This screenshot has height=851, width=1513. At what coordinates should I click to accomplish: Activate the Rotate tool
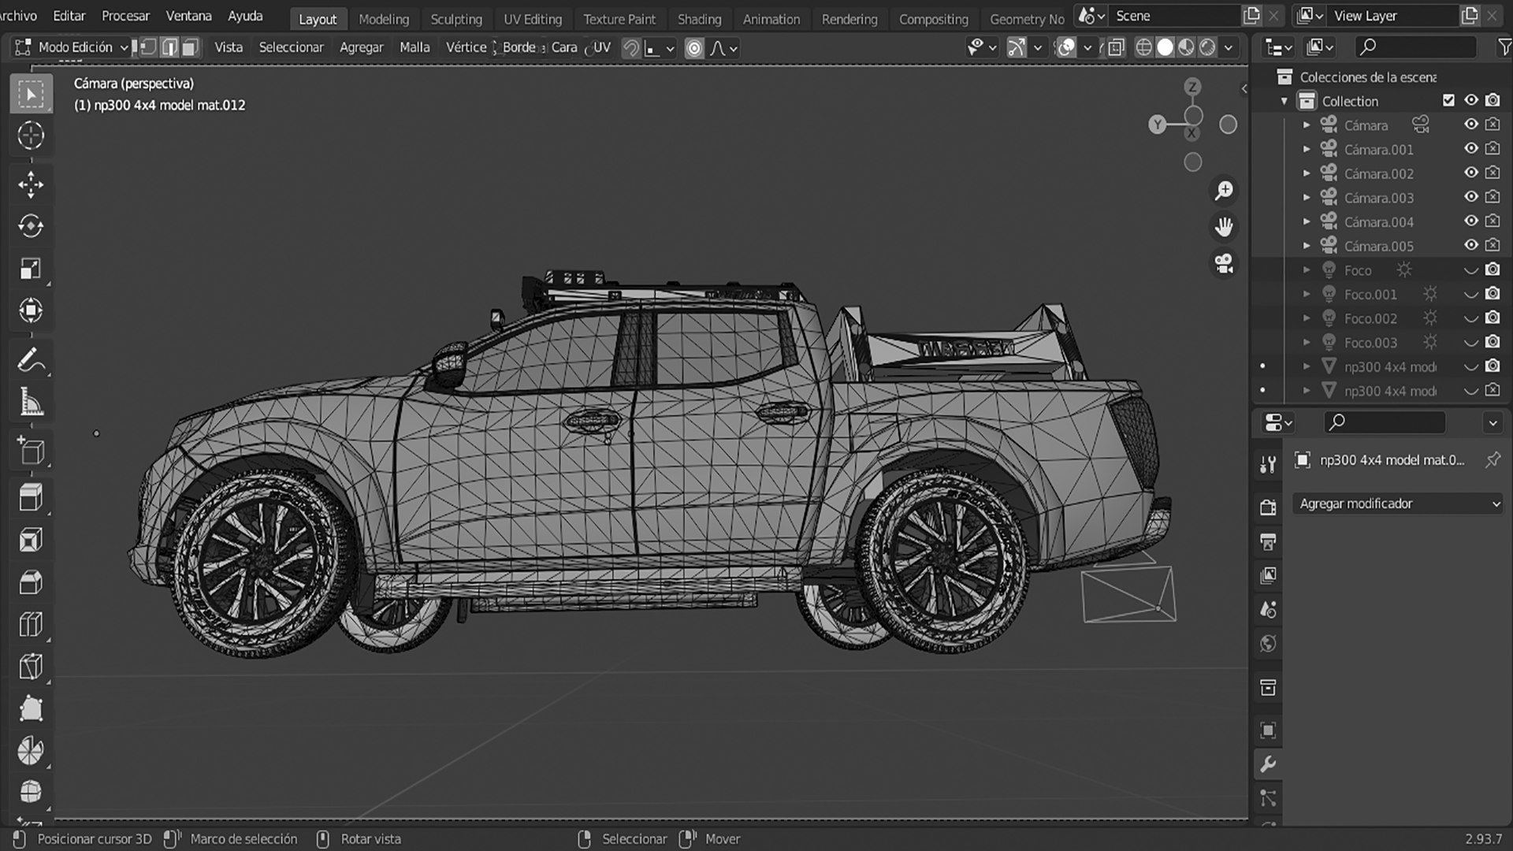click(31, 227)
